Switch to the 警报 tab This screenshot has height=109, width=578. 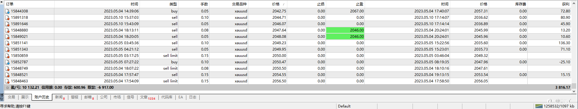coord(75,97)
